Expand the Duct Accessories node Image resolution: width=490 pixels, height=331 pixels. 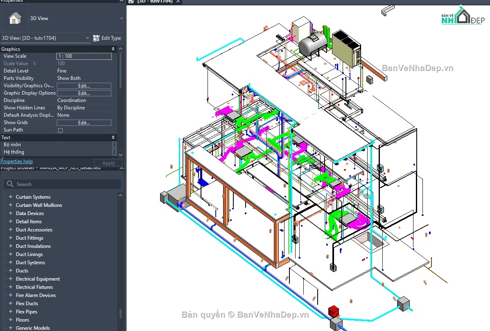11,229
